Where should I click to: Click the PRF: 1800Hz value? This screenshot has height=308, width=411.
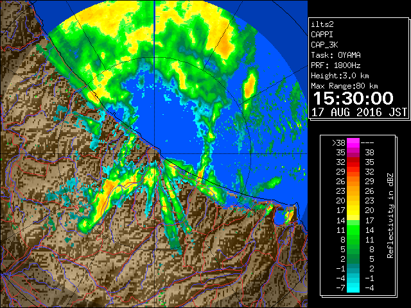pos(336,65)
